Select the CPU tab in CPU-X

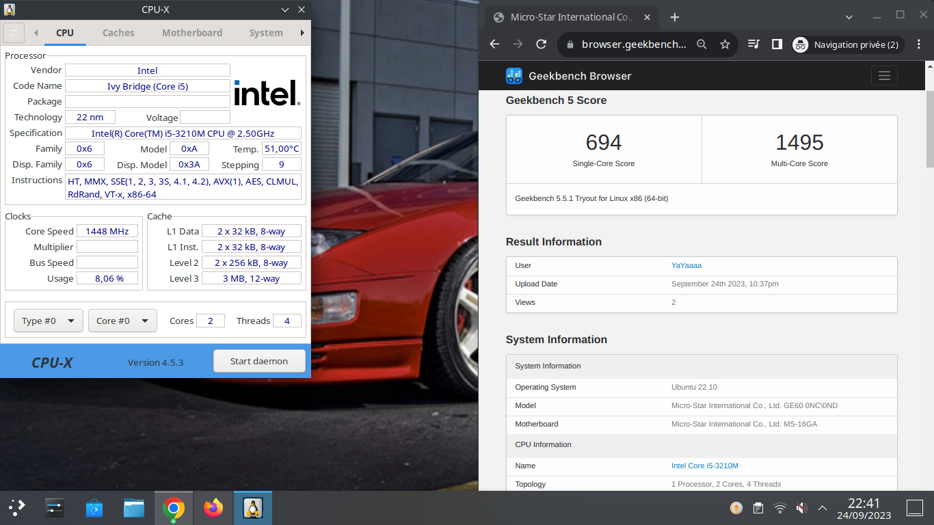(65, 33)
